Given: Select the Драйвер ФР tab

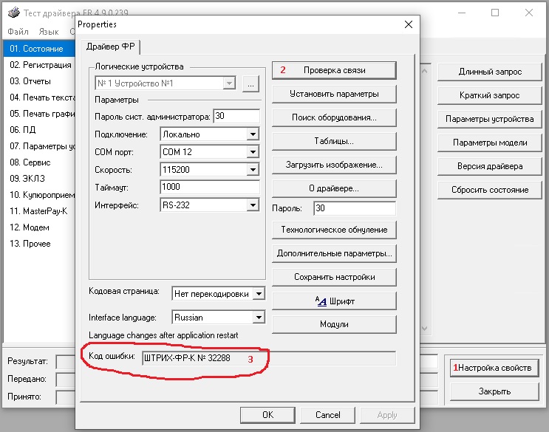Looking at the screenshot, I should coord(111,47).
